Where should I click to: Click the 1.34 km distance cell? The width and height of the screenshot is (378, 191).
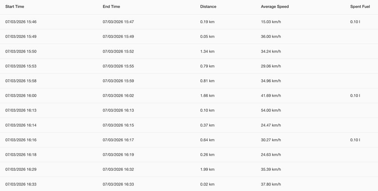pos(207,51)
